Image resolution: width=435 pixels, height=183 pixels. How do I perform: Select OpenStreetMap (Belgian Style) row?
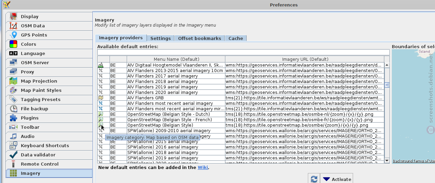click(x=241, y=125)
